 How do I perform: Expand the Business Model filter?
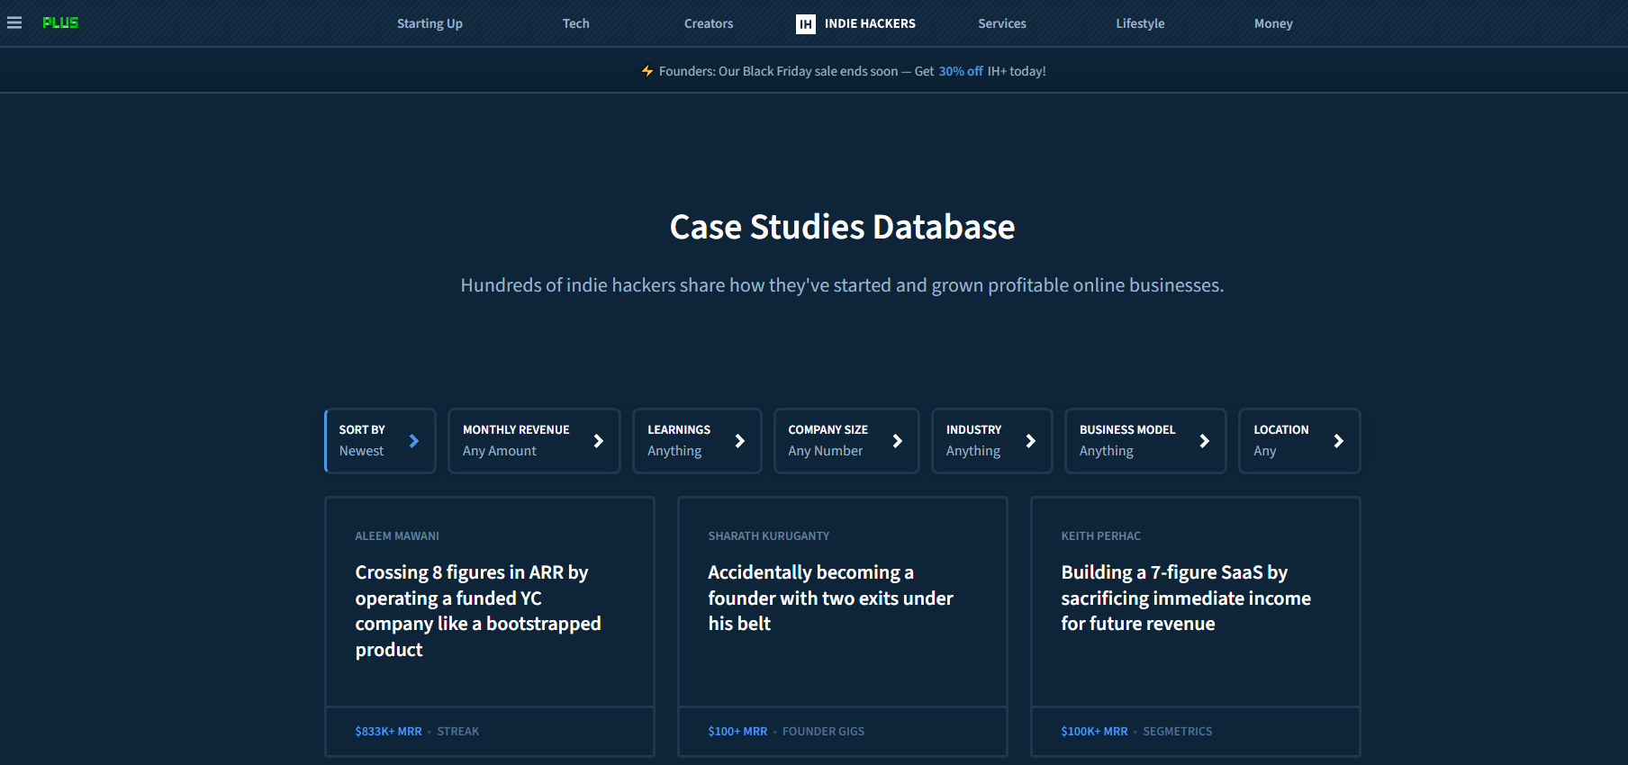tap(1145, 441)
